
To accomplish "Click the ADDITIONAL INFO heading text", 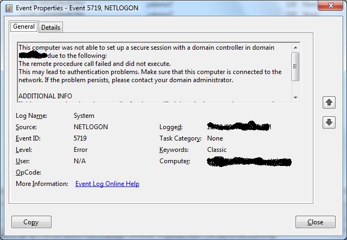I will tap(45, 96).
